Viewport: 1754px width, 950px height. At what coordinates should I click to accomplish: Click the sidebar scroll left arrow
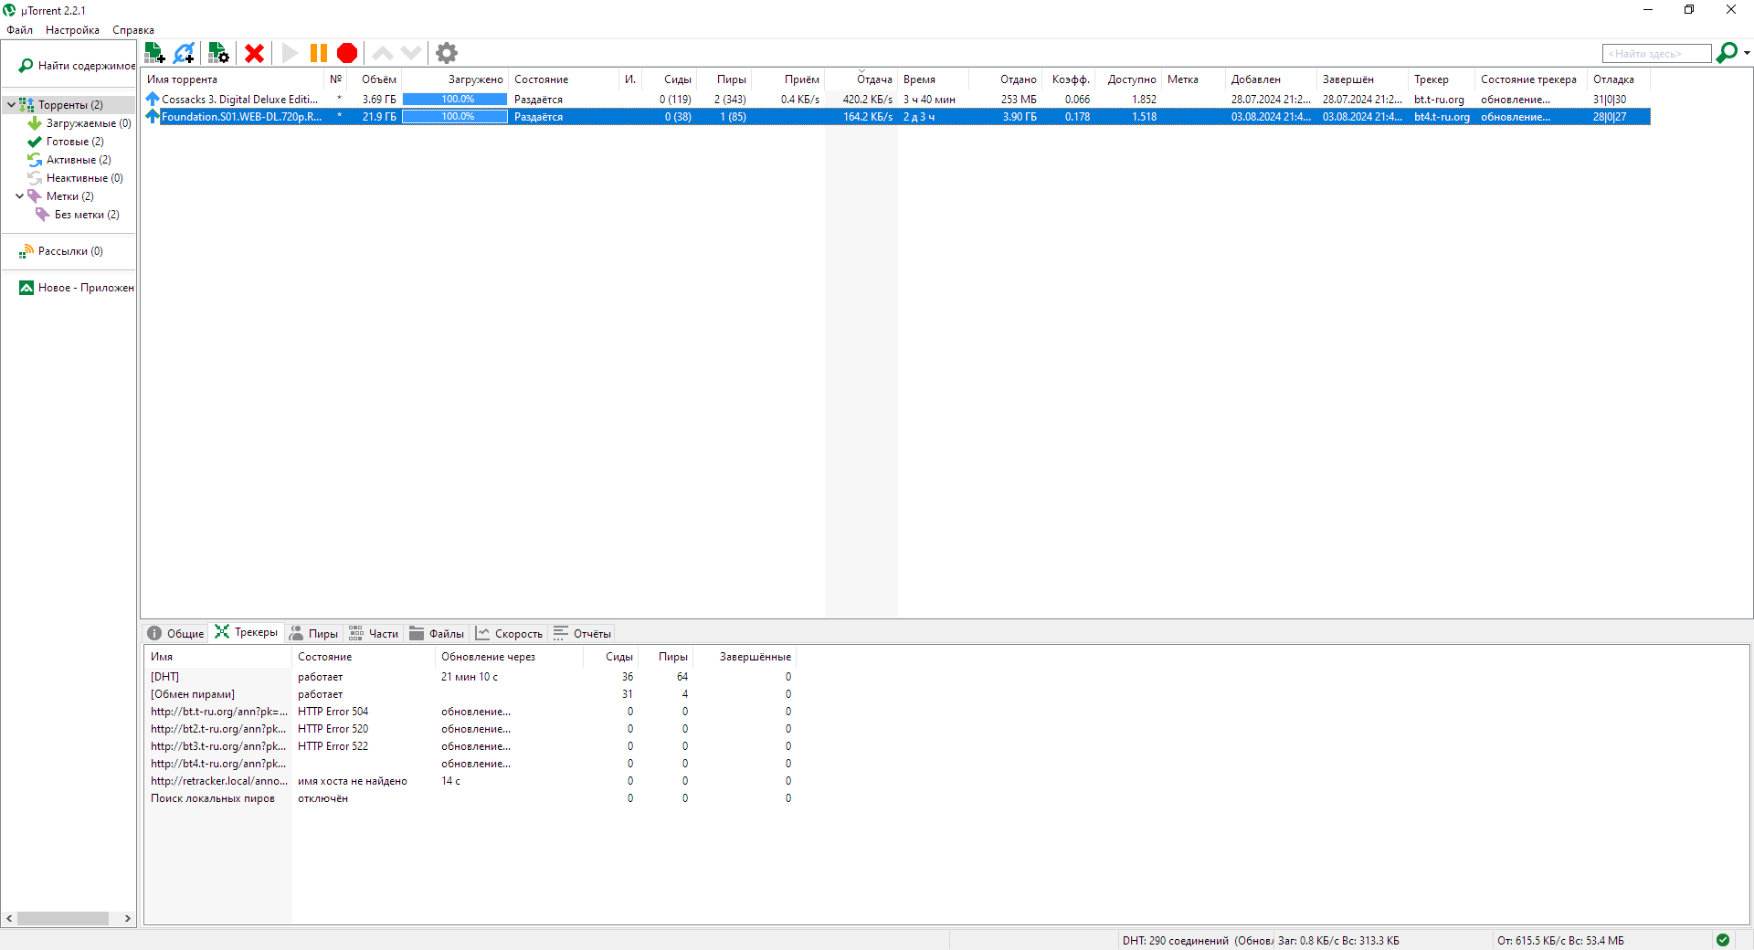click(x=9, y=919)
